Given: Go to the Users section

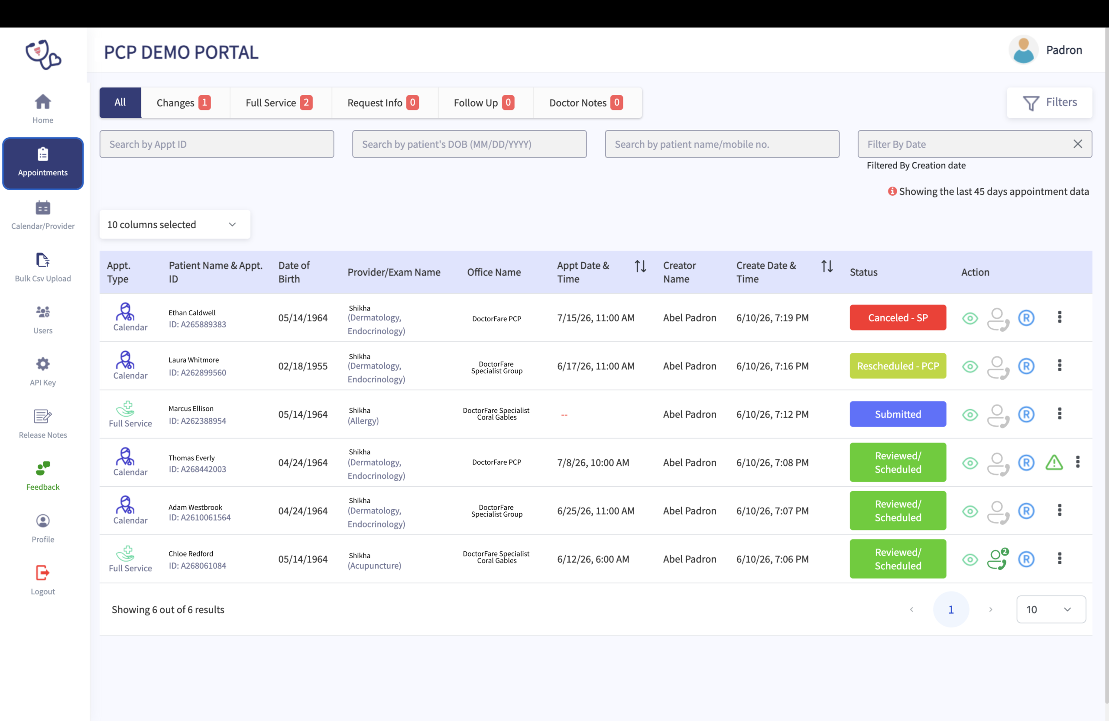Looking at the screenshot, I should pyautogui.click(x=43, y=320).
